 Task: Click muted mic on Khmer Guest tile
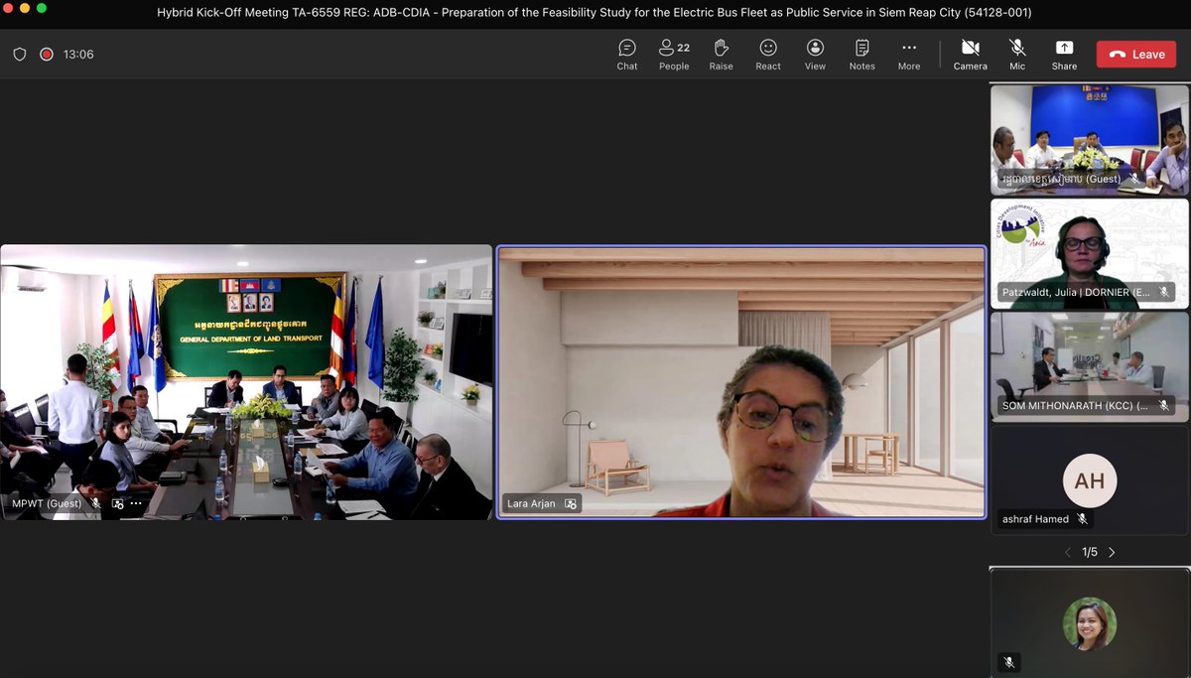1132,179
